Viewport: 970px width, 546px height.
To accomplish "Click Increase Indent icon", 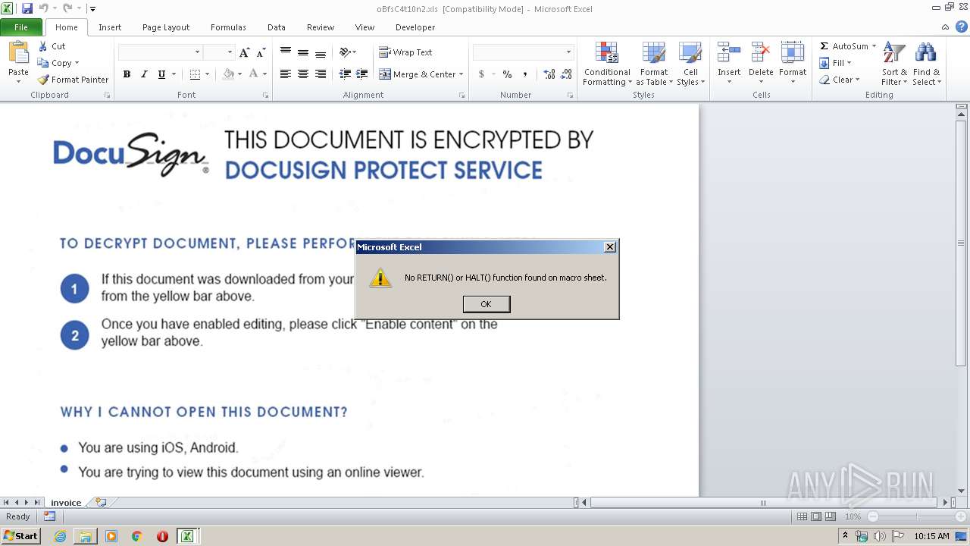I will (x=362, y=74).
